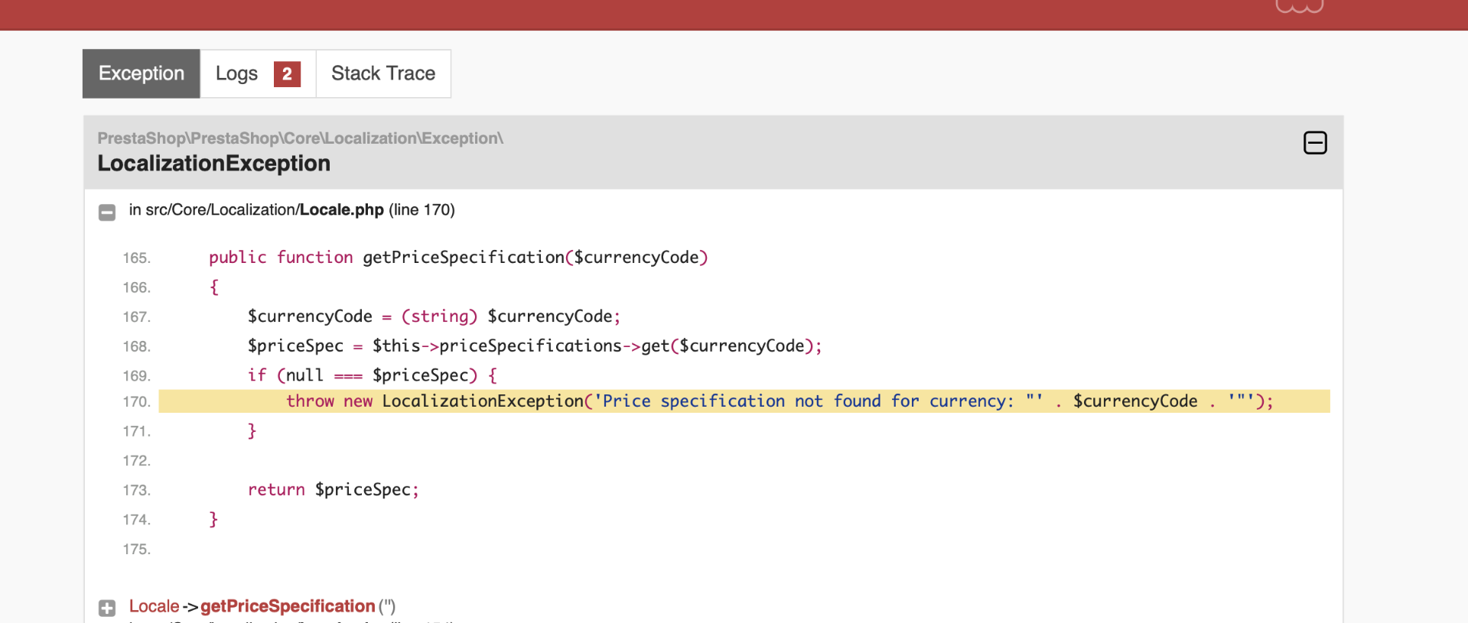Click the Symfony logo icon in header
This screenshot has width=1468, height=623.
click(x=1299, y=6)
